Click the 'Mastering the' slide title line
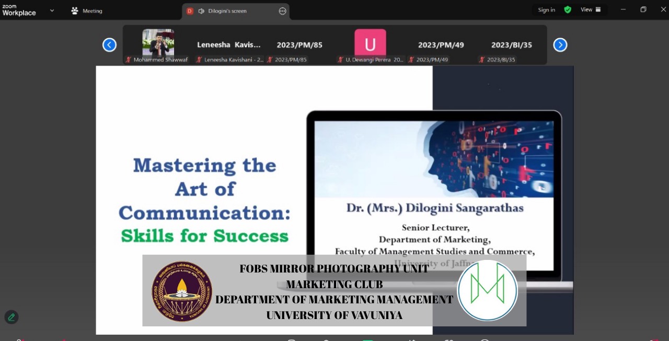The width and height of the screenshot is (669, 341). pos(205,165)
